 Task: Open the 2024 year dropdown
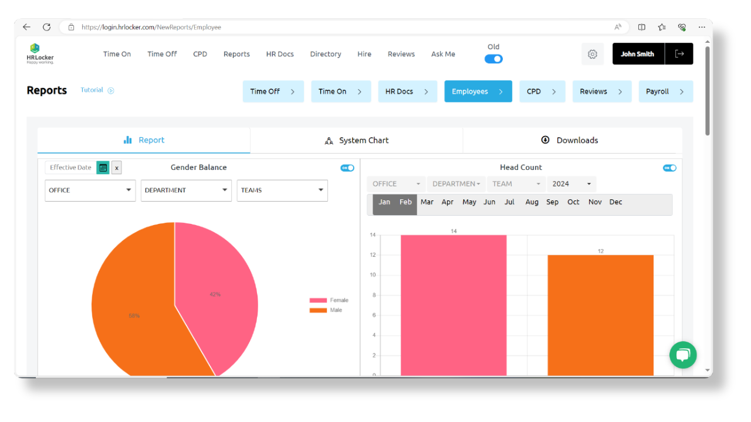(x=571, y=183)
